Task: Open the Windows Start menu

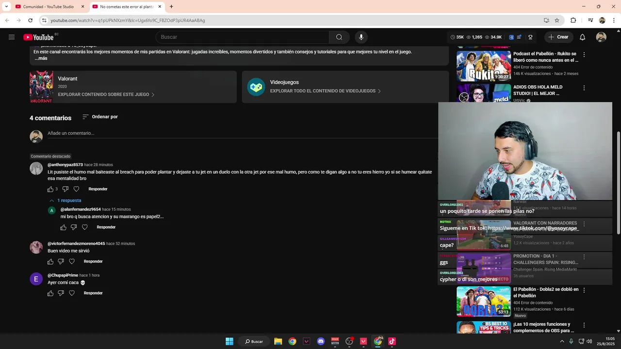Action: coord(229,341)
